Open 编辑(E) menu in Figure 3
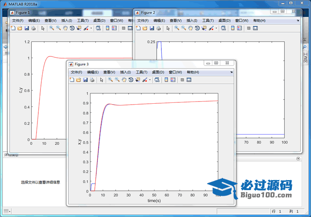This screenshot has height=217, width=311. click(93, 72)
